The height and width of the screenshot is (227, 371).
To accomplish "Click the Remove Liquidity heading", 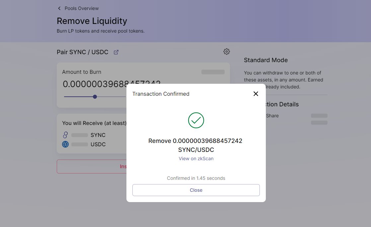I will click(92, 21).
